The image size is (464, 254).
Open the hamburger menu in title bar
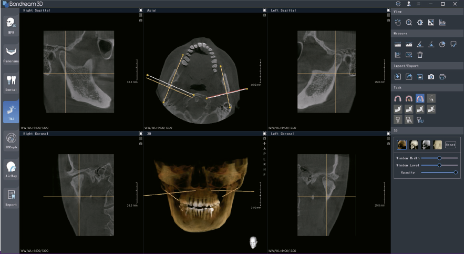tap(418, 4)
